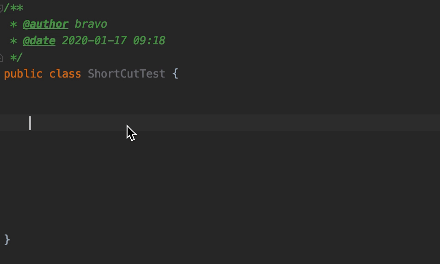This screenshot has height=264, width=440.
Task: Click the time value "09:18" in the comment
Action: 149,41
